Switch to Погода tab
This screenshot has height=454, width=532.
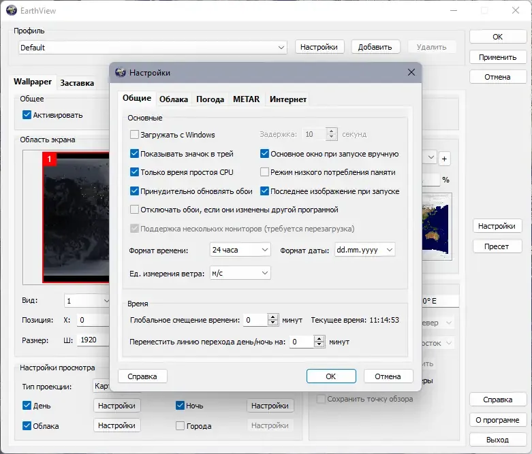[x=210, y=99]
